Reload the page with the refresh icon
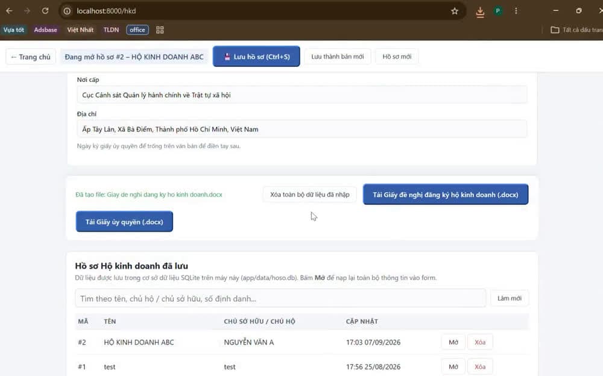 [x=45, y=11]
